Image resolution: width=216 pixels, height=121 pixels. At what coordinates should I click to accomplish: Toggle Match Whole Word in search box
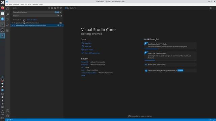coord(58,12)
